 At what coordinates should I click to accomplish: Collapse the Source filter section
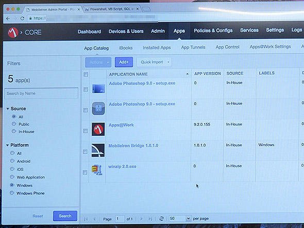pyautogui.click(x=8, y=109)
